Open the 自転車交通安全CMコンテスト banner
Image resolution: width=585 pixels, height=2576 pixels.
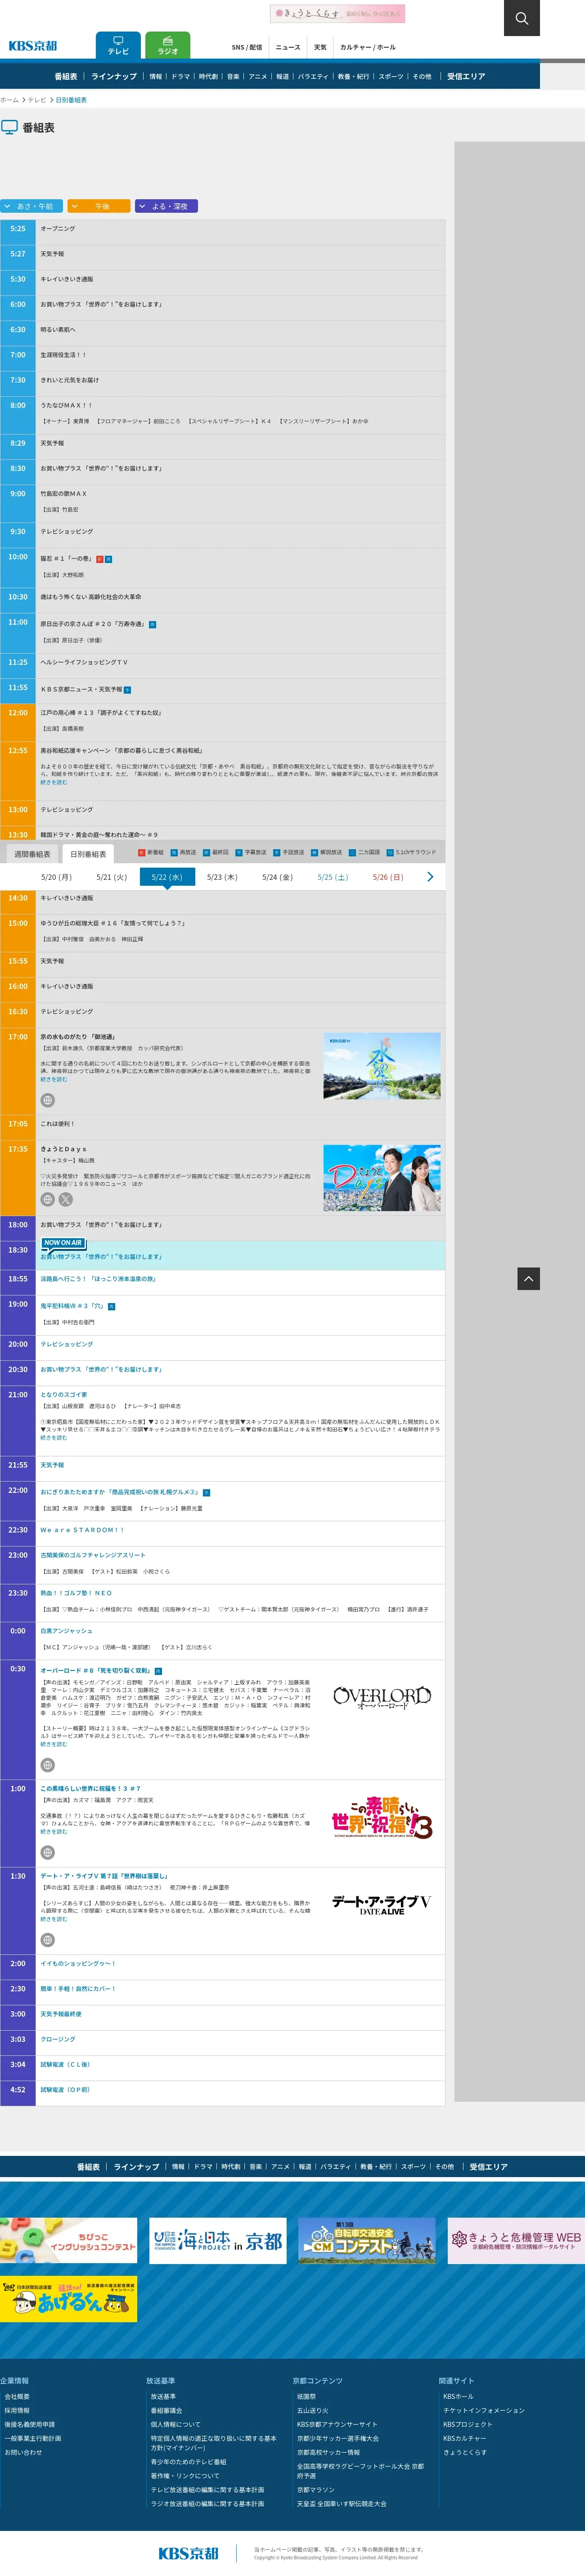click(367, 2241)
